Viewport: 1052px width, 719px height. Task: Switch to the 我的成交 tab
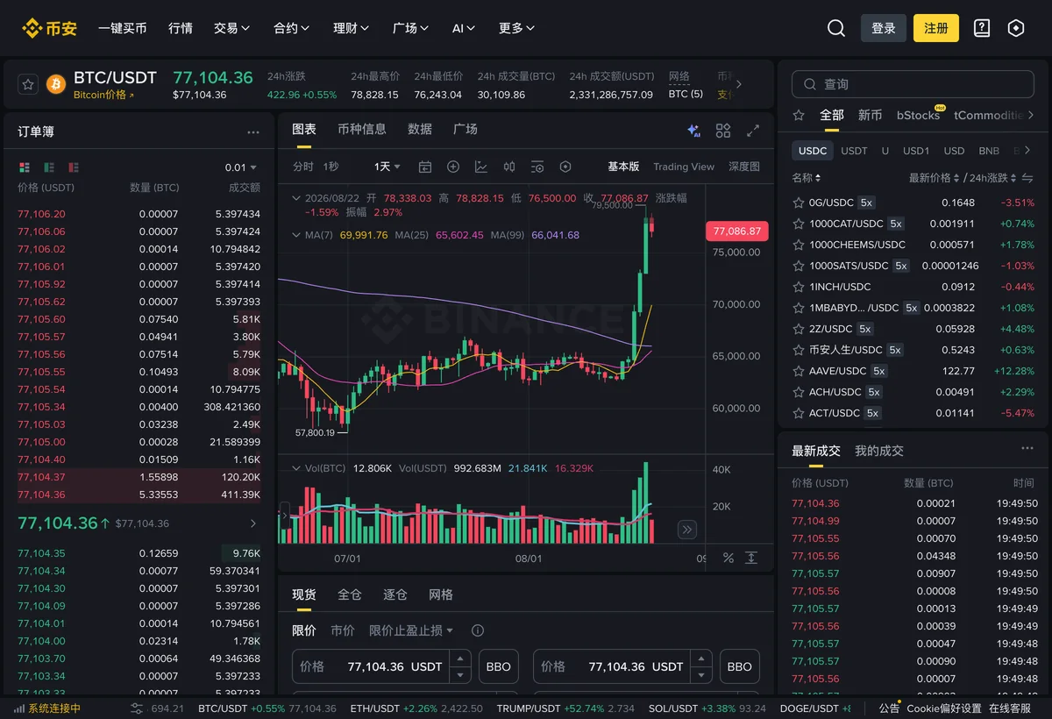pyautogui.click(x=879, y=451)
